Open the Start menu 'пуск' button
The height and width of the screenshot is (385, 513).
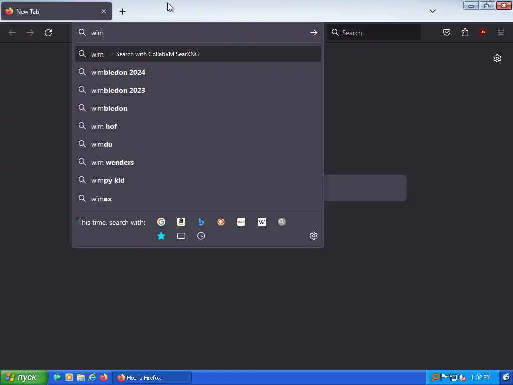tap(24, 378)
